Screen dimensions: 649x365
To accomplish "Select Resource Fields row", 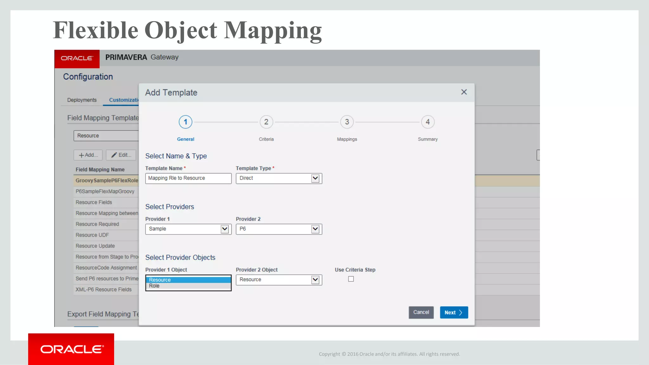I will pyautogui.click(x=106, y=202).
